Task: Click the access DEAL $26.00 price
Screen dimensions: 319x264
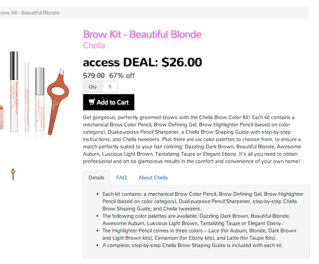Action: click(142, 62)
